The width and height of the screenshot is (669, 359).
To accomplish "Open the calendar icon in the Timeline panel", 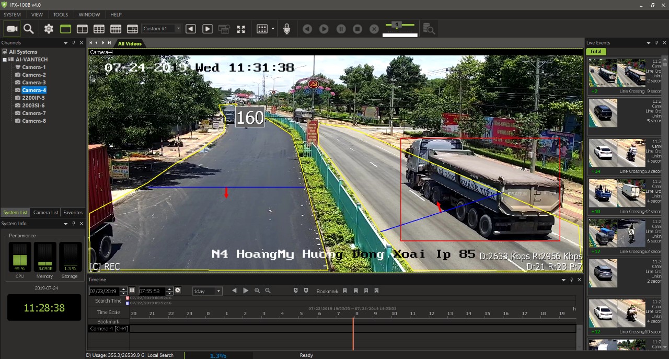I will click(133, 291).
